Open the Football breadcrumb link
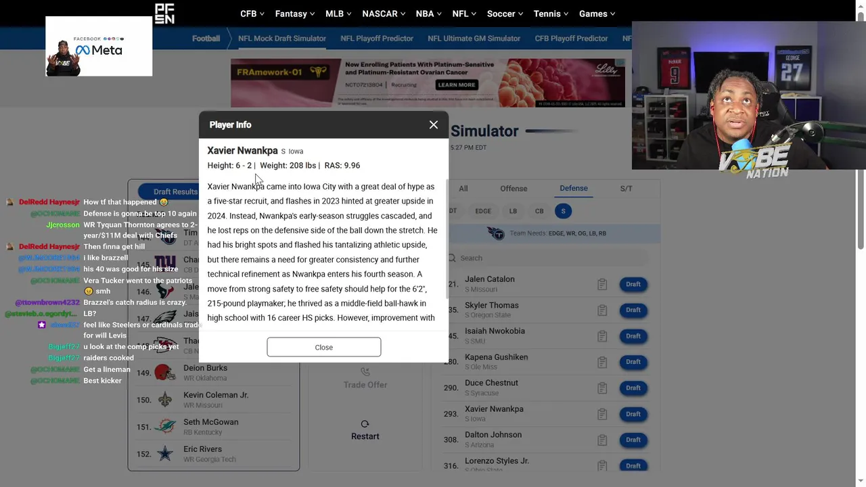866x487 pixels. click(206, 39)
